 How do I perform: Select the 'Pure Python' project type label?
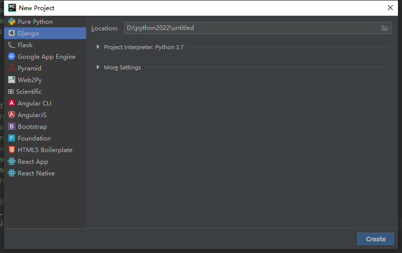coord(35,22)
